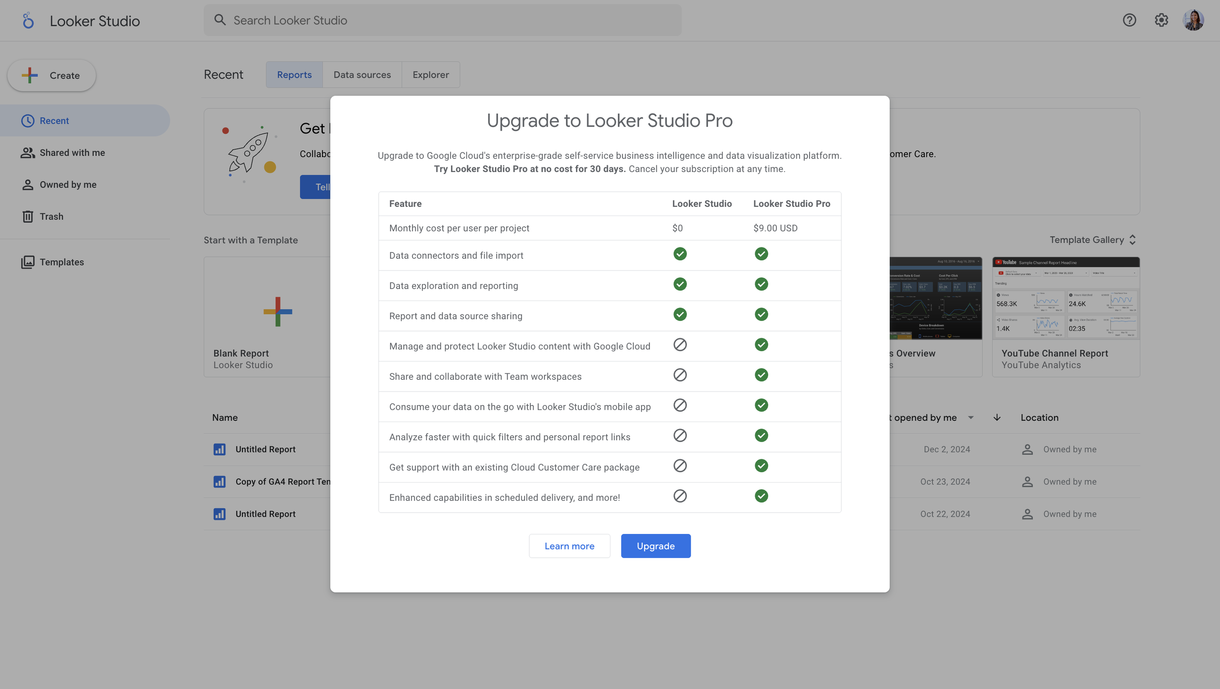Viewport: 1220px width, 689px height.
Task: Click the Search Looker Studio field
Action: coord(442,20)
